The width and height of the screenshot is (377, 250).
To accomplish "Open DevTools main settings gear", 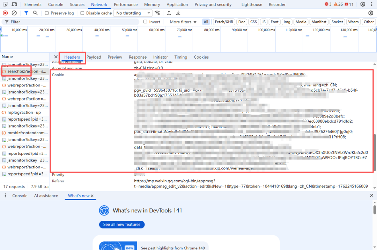I will click(363, 4).
